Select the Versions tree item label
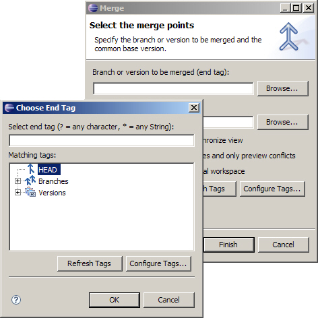 click(52, 193)
